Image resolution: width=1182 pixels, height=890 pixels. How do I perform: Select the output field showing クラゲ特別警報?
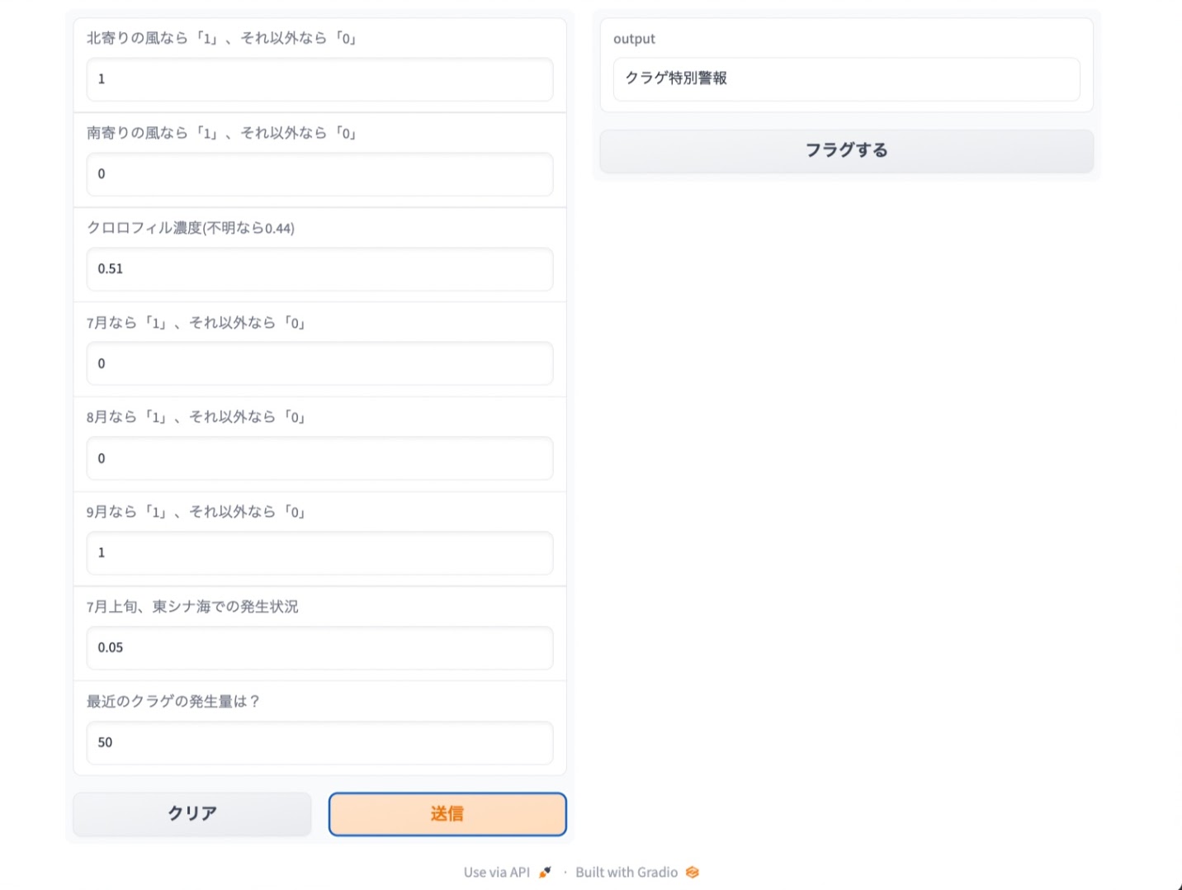click(845, 79)
